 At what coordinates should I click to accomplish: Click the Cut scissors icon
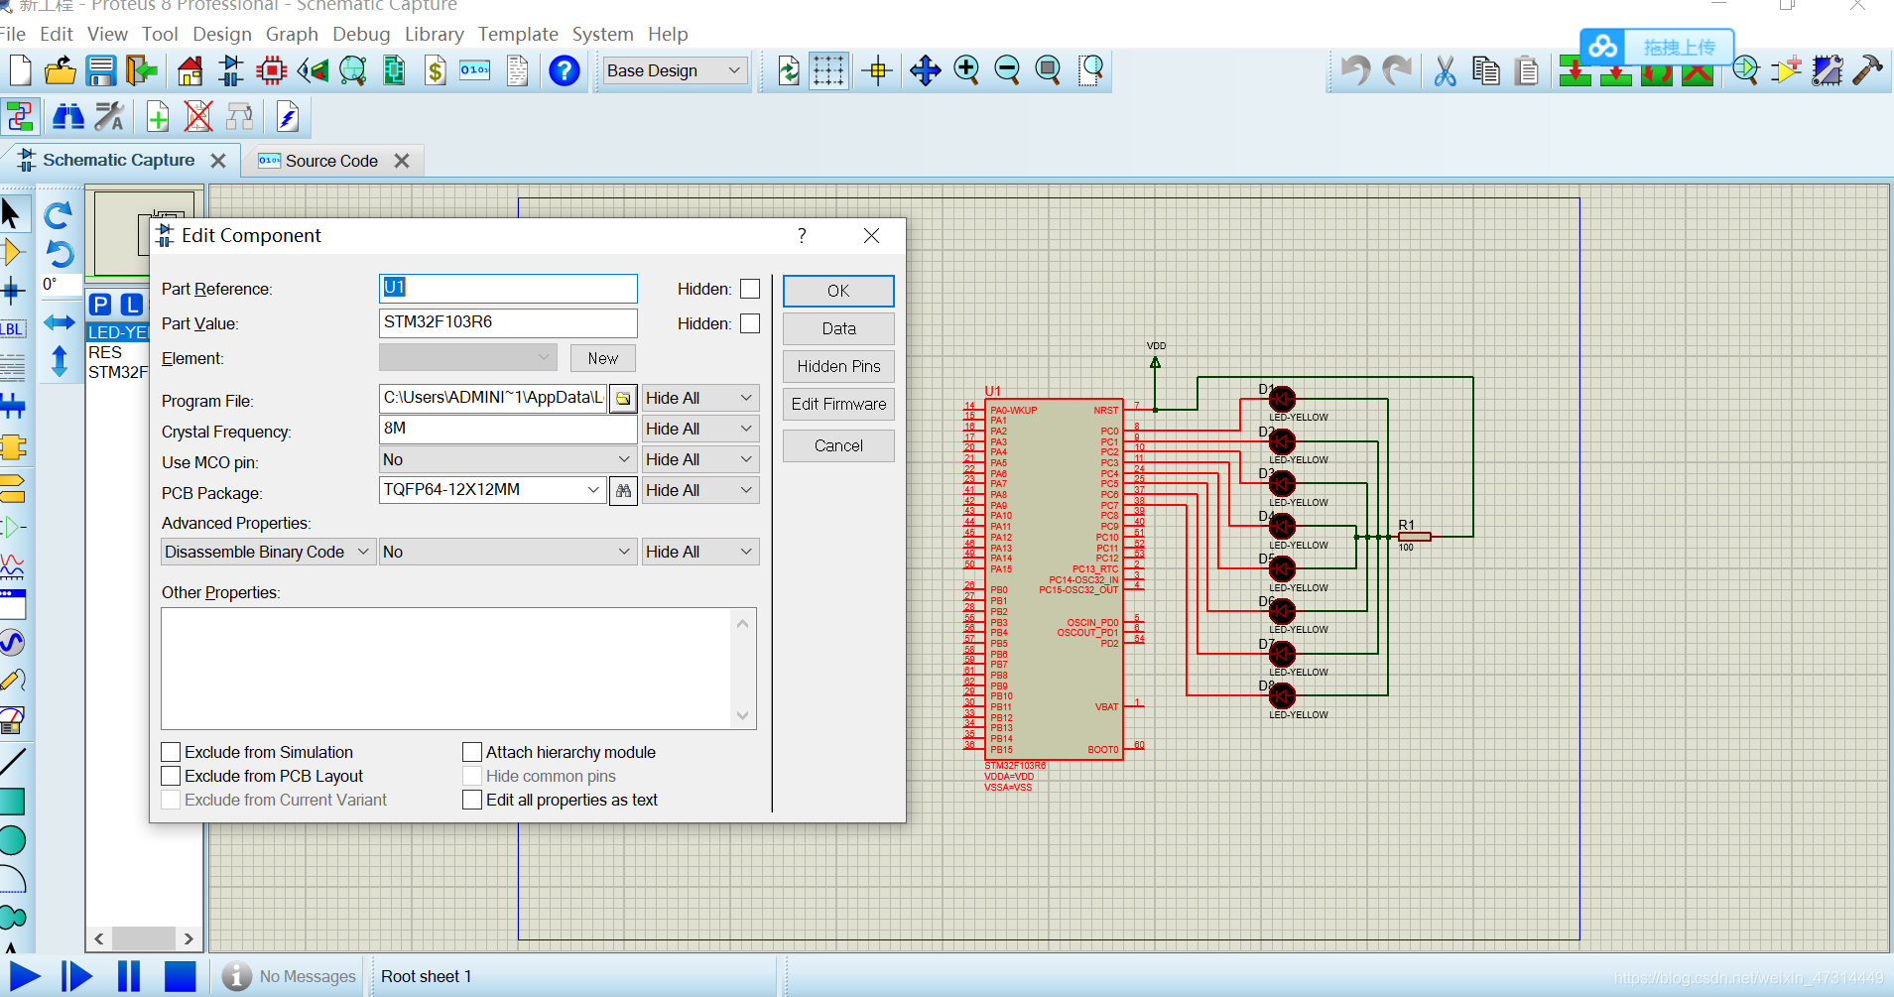click(1445, 71)
